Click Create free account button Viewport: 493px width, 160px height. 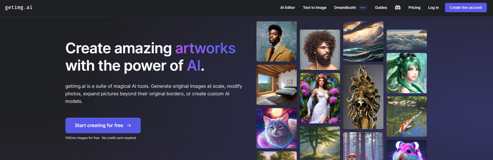click(466, 8)
